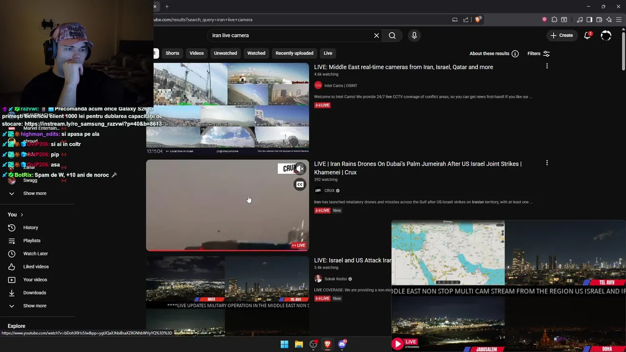Viewport: 626px width, 352px height.
Task: Open Liked videos in the sidebar
Action: pos(36,266)
